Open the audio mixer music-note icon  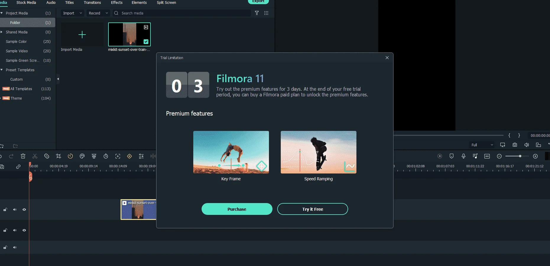point(475,156)
